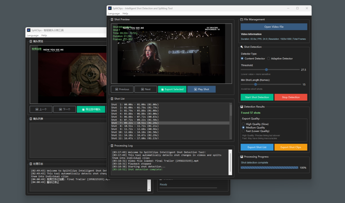Image resolution: width=345 pixels, height=203 pixels.
Task: Select Shot 8: 10.51s - 11.72s row
Action: coord(170,126)
